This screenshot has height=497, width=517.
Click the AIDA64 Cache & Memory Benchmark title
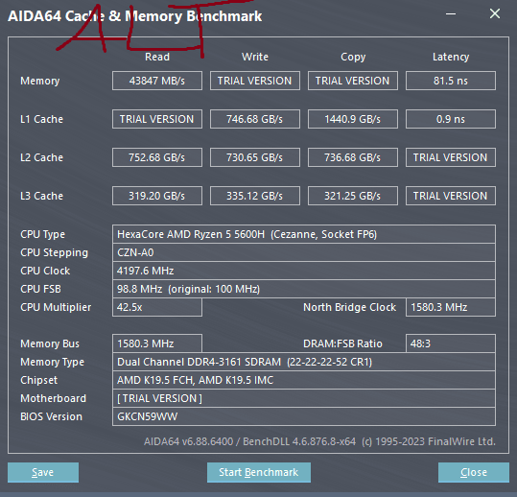pos(135,16)
